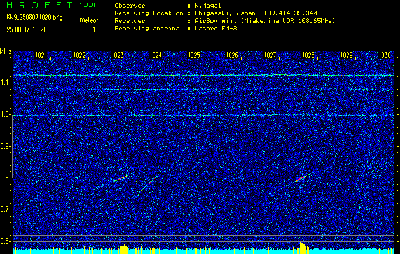Click the 'meteot' label
The image size is (400, 254).
tap(89, 20)
